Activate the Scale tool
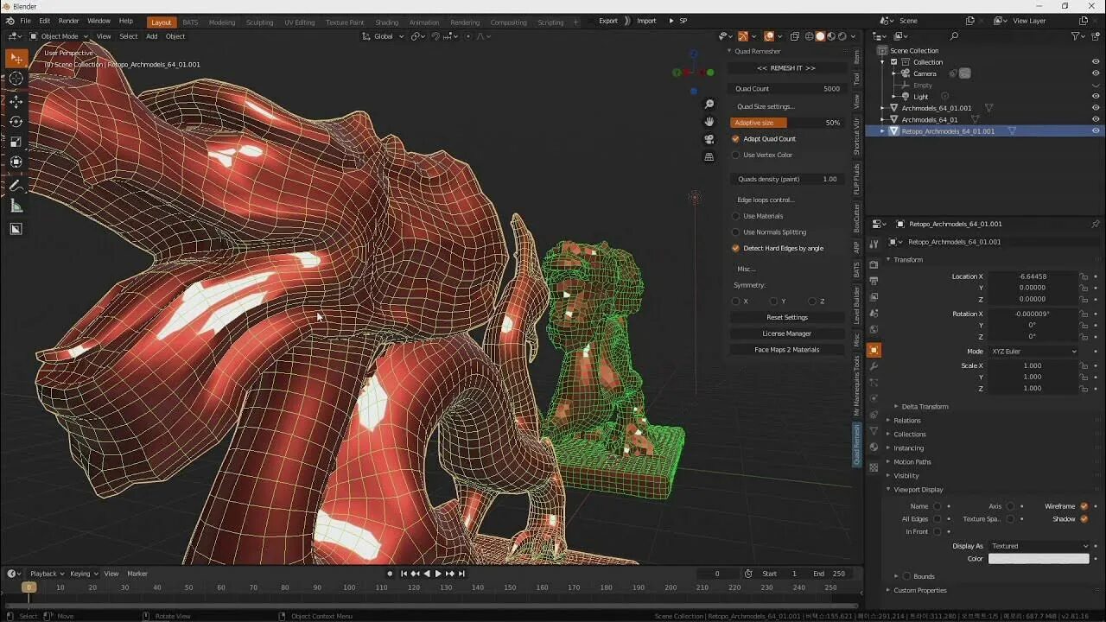1106x622 pixels. point(16,142)
